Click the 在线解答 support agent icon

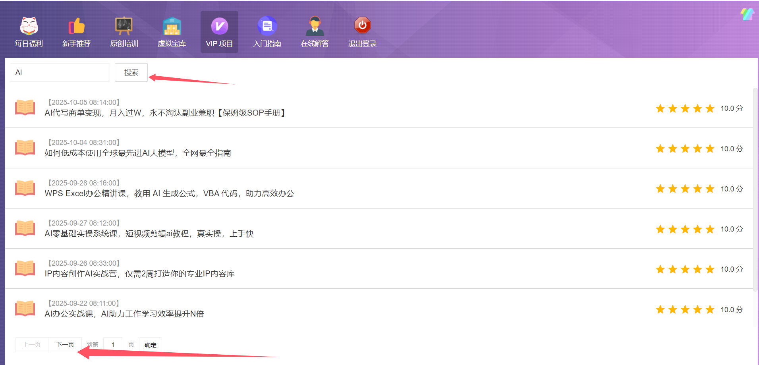[x=315, y=26]
